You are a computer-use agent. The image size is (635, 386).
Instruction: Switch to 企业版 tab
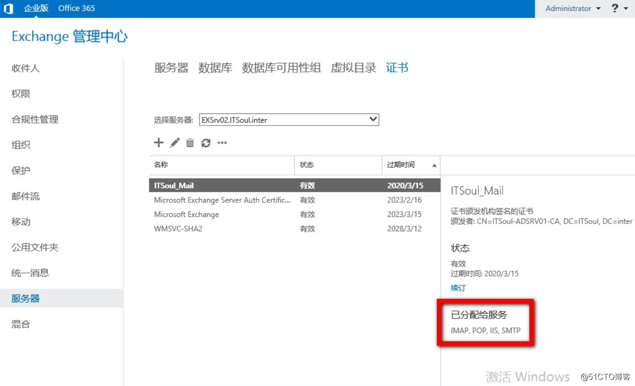36,8
